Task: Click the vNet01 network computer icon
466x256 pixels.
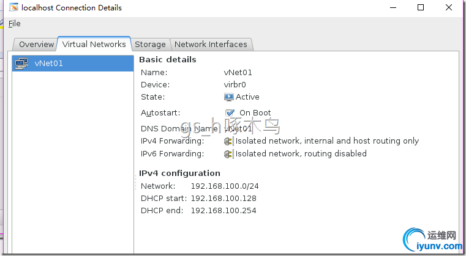Action: tap(21, 63)
